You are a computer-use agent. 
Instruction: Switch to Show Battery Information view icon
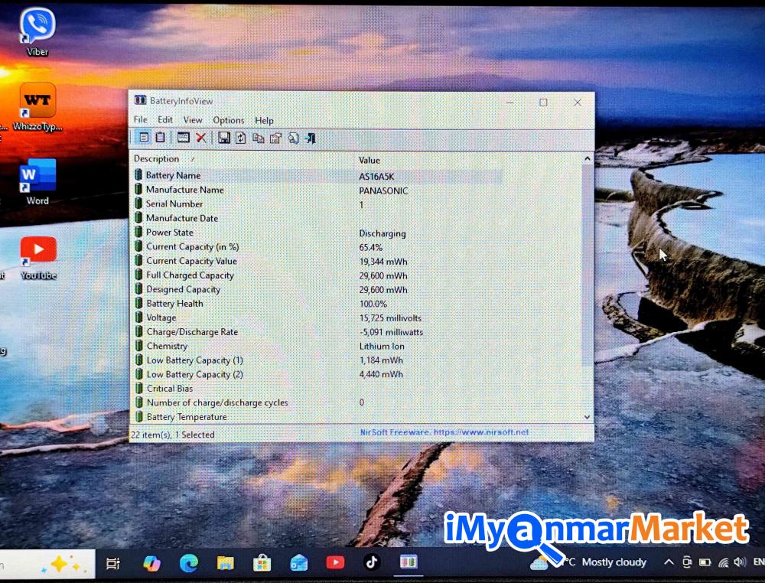143,138
